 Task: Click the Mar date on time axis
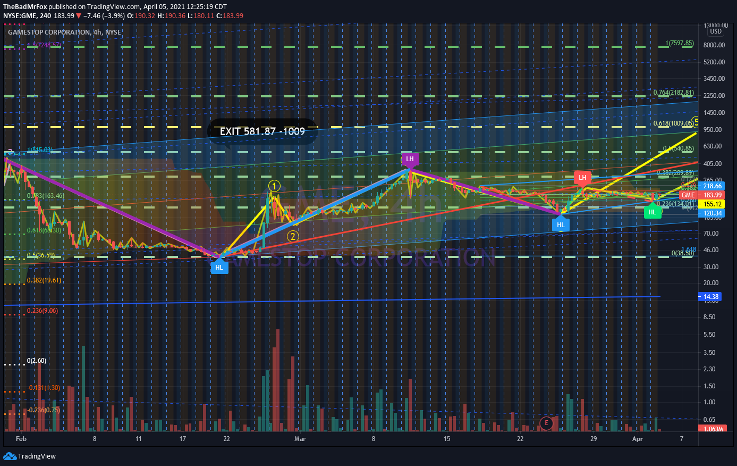tap(300, 439)
